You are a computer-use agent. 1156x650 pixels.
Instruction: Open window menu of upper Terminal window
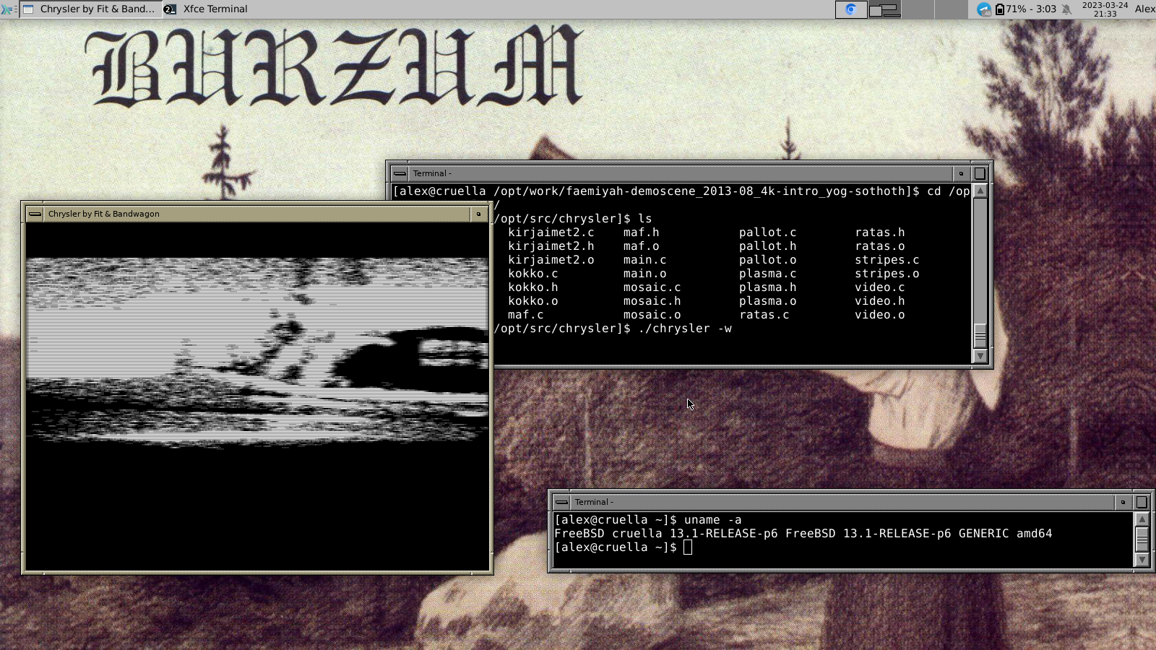tap(400, 173)
